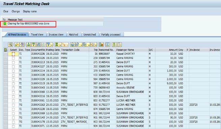Click the Display name button
Viewport: 221px width, 129px height.
[30, 11]
